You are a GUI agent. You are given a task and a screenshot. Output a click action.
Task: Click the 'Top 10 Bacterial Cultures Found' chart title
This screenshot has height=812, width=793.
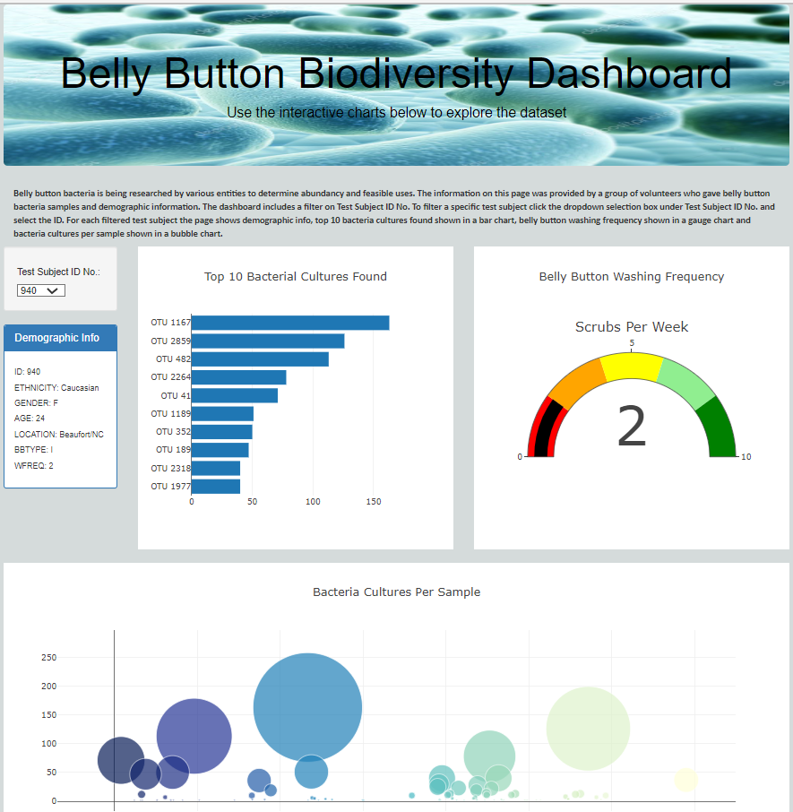pyautogui.click(x=296, y=277)
